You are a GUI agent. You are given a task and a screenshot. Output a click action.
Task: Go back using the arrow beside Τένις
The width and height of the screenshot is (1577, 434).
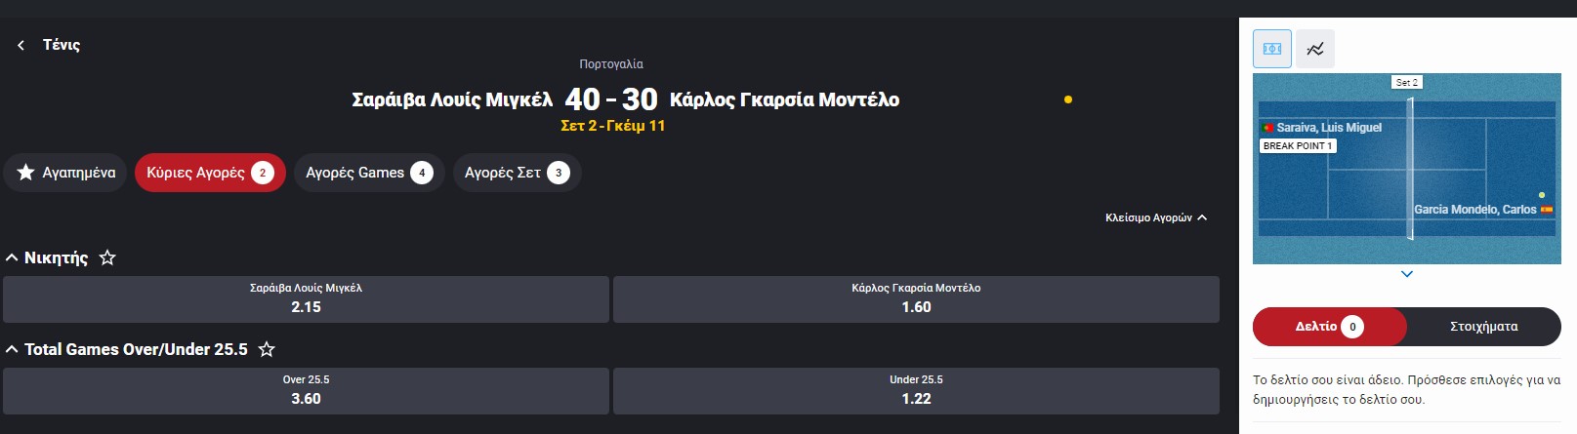click(21, 45)
